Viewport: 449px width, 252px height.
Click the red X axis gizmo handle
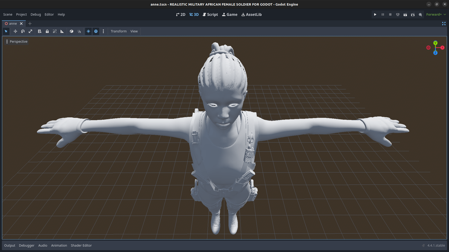442,47
